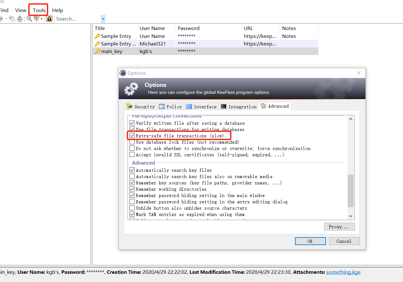
Task: Click the key icon of main_key entry
Action: tap(97, 51)
